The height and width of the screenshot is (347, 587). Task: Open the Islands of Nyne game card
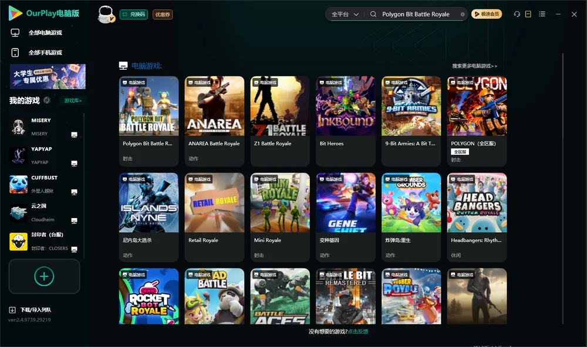click(149, 217)
